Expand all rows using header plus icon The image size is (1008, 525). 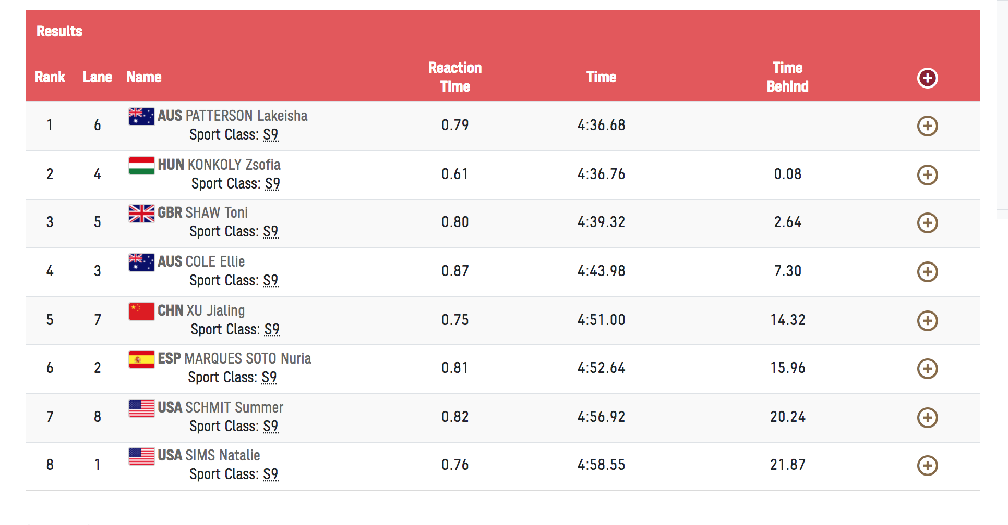tap(927, 78)
